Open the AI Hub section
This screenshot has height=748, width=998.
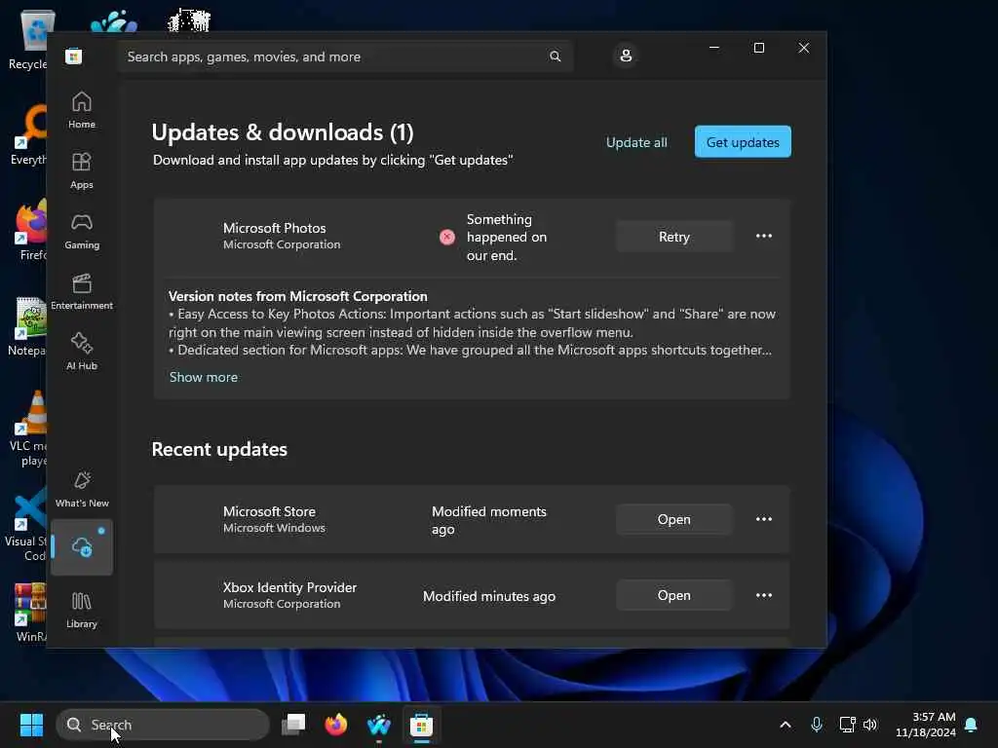(82, 351)
